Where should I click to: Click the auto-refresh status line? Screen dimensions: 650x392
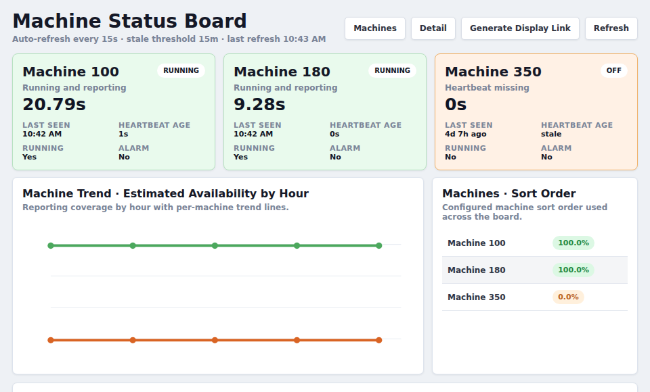click(169, 39)
